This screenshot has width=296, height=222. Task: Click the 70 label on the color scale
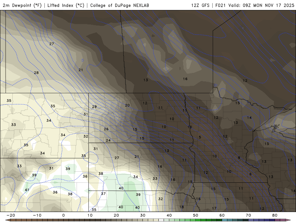tap(248, 215)
